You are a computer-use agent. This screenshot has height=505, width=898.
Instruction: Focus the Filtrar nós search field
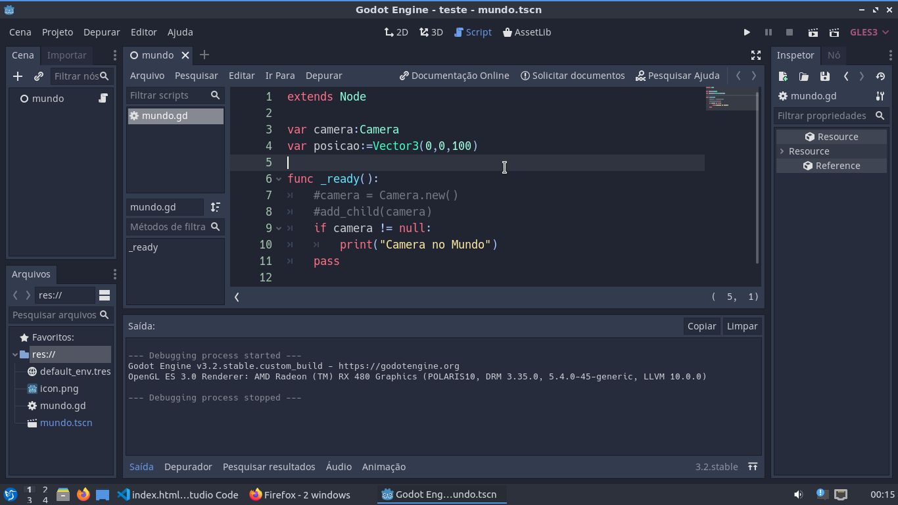[81, 76]
